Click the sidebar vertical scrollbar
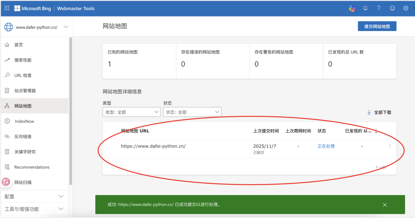Image resolution: width=415 pixels, height=218 pixels. (x=70, y=111)
